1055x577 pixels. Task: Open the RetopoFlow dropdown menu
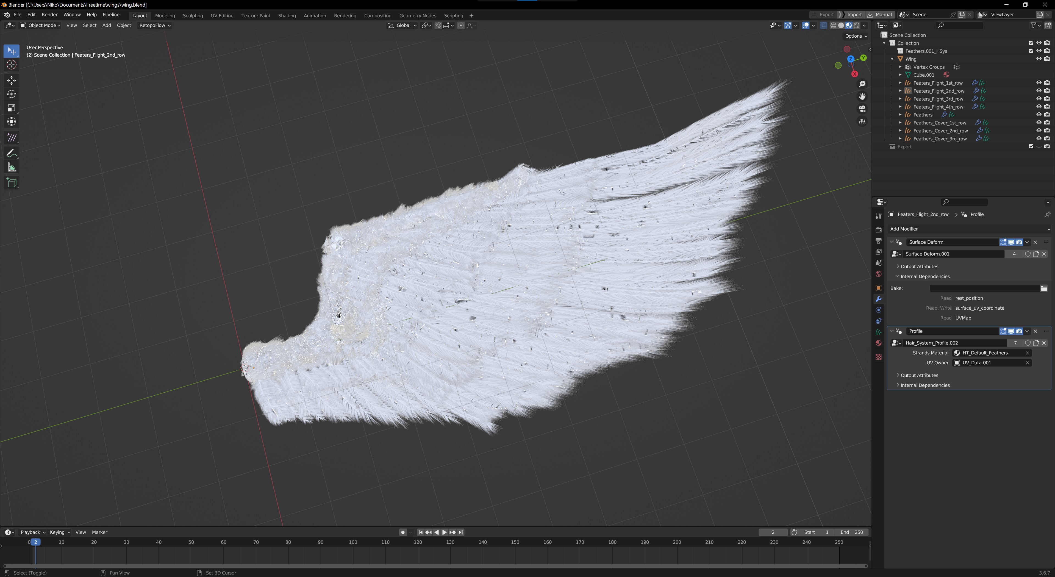(155, 25)
